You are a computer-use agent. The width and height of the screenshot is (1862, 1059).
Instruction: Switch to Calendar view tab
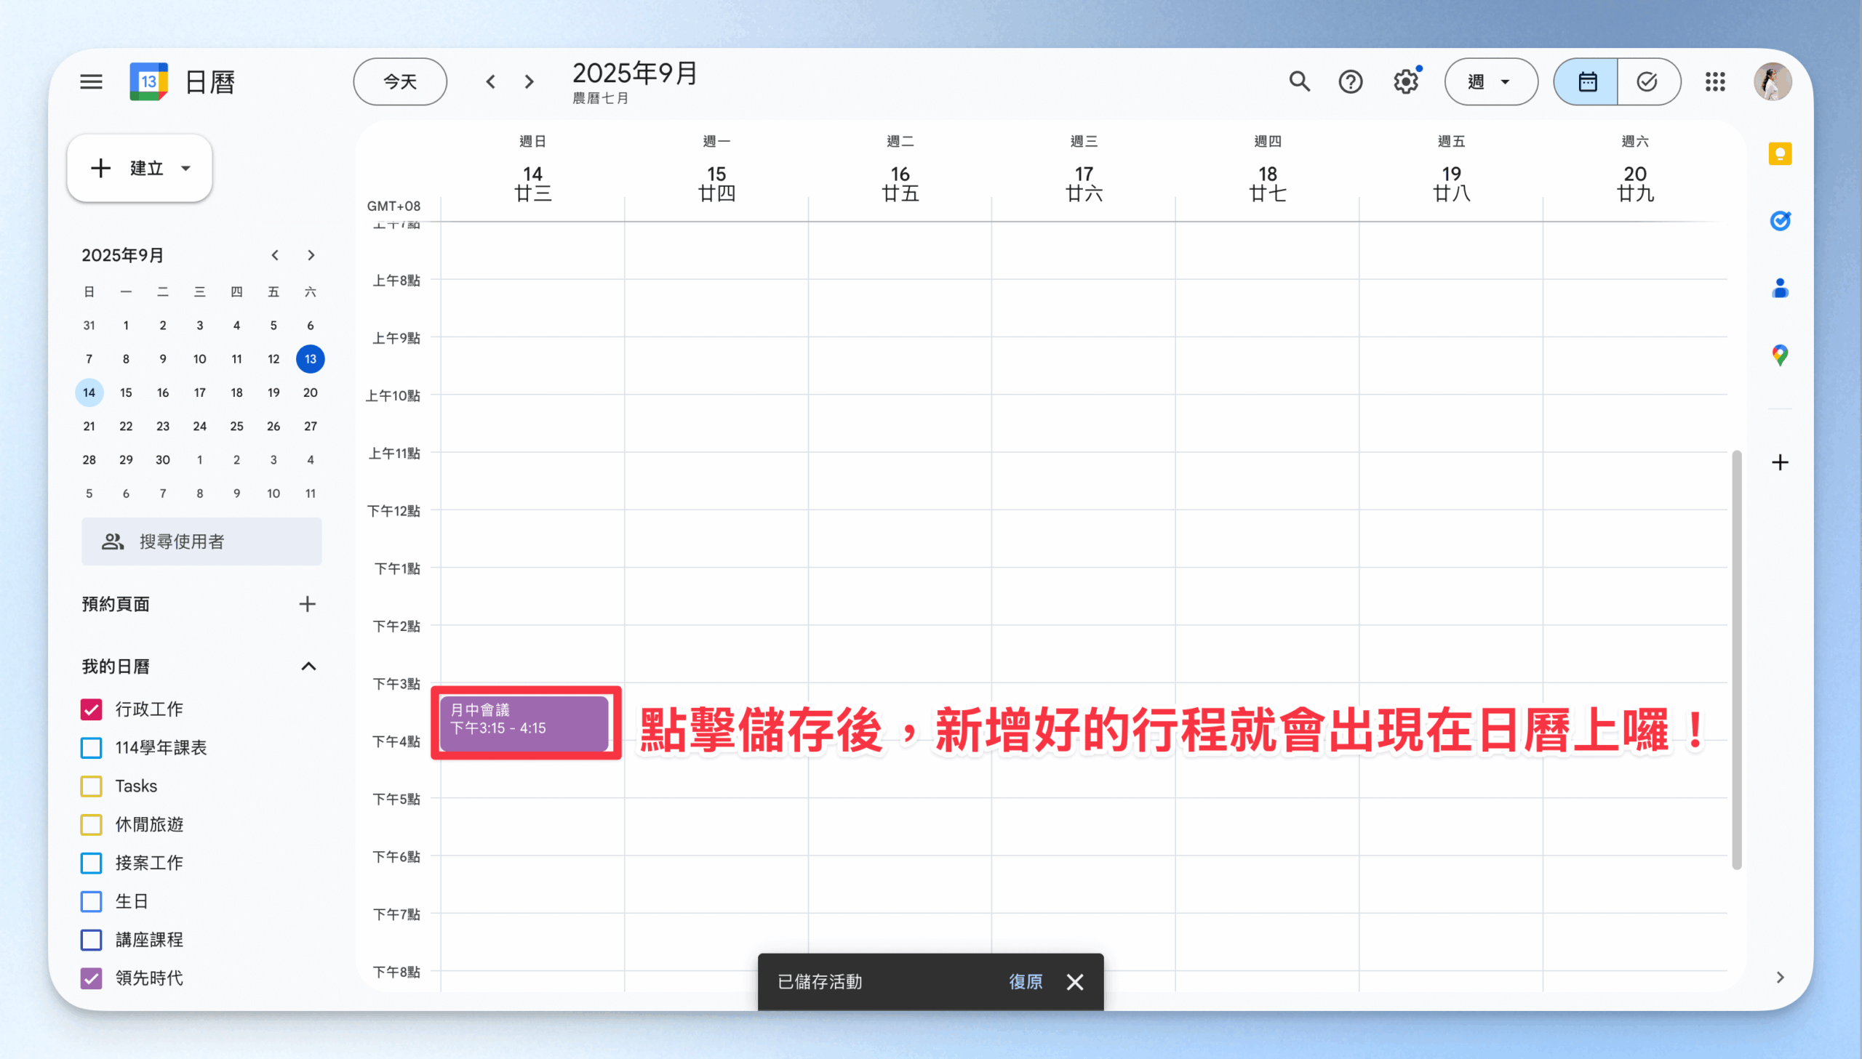tap(1587, 81)
